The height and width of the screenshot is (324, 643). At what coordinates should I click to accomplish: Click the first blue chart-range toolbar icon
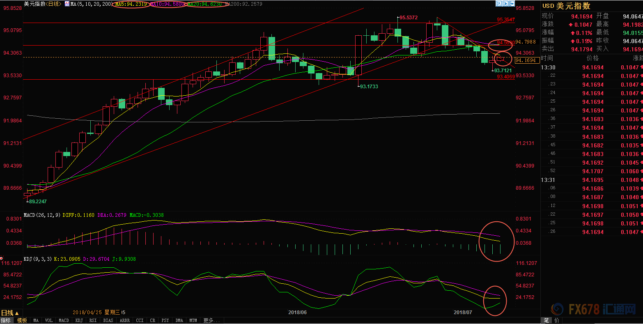click(x=499, y=4)
